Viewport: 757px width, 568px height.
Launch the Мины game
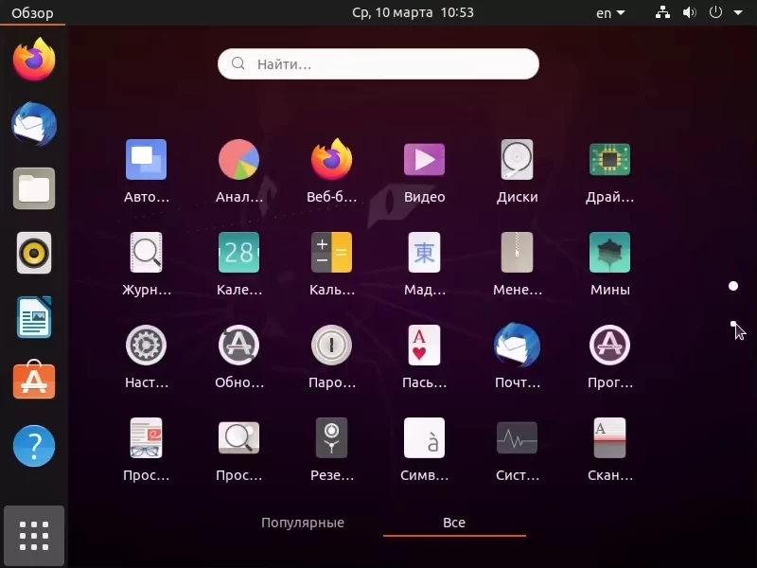[609, 253]
